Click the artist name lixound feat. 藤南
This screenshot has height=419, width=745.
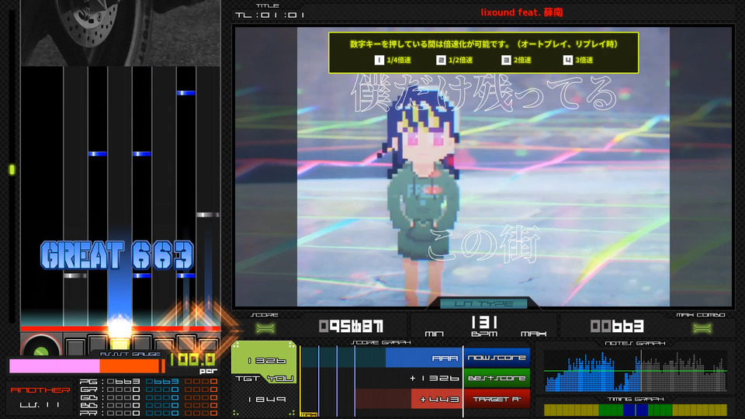tap(521, 12)
